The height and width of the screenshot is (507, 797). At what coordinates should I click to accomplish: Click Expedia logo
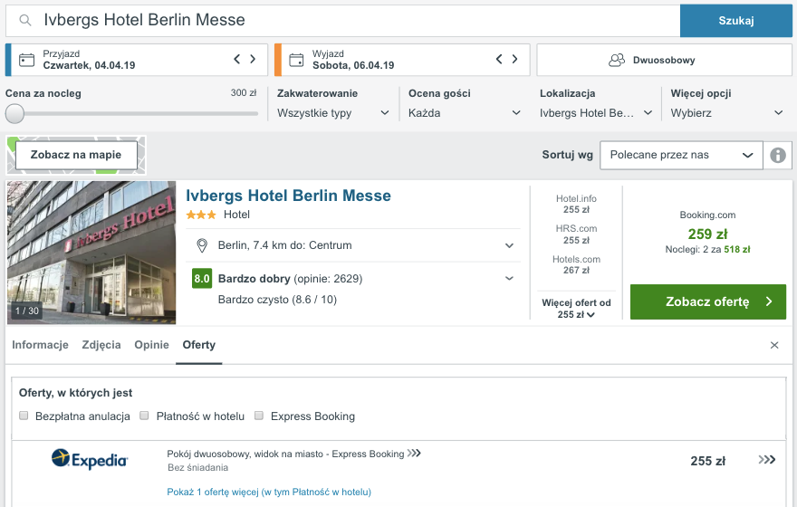click(90, 459)
